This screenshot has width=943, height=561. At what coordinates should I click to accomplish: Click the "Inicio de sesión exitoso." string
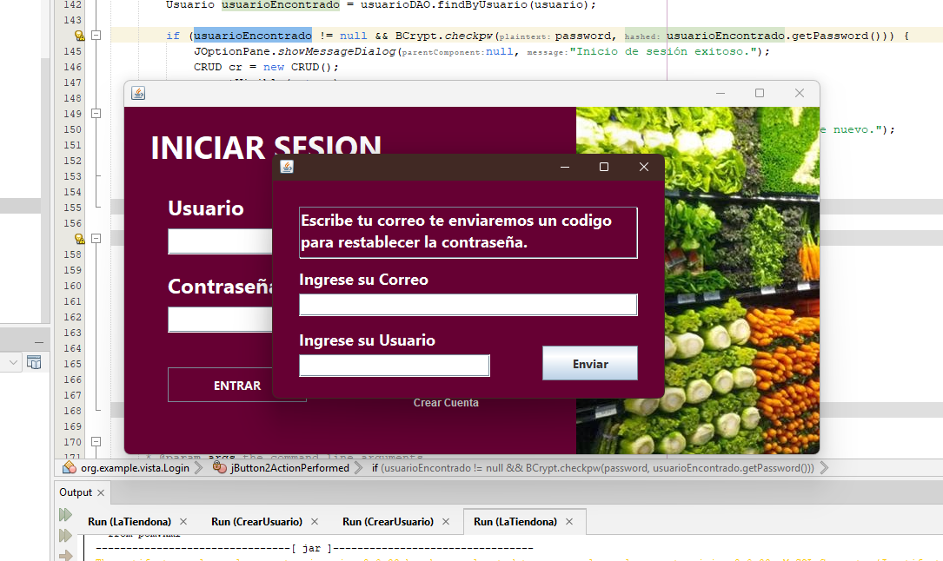coord(663,51)
